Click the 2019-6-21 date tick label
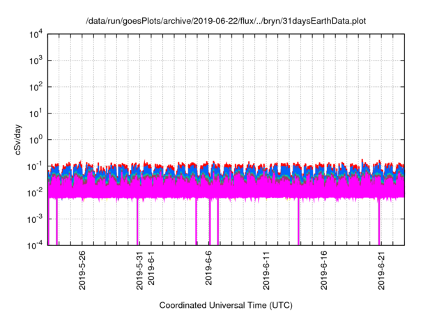 tap(381, 270)
